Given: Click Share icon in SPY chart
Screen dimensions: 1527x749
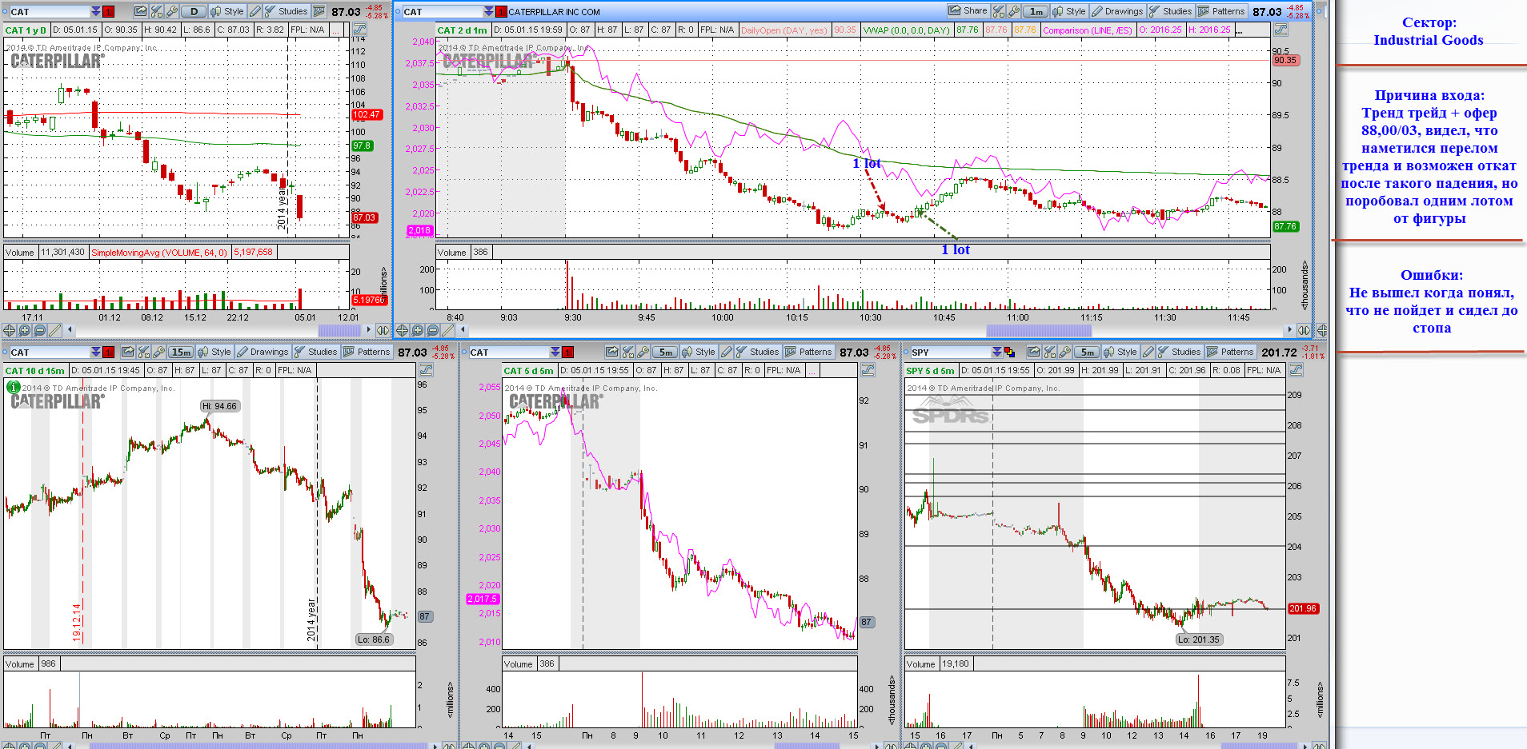Looking at the screenshot, I should [1034, 352].
